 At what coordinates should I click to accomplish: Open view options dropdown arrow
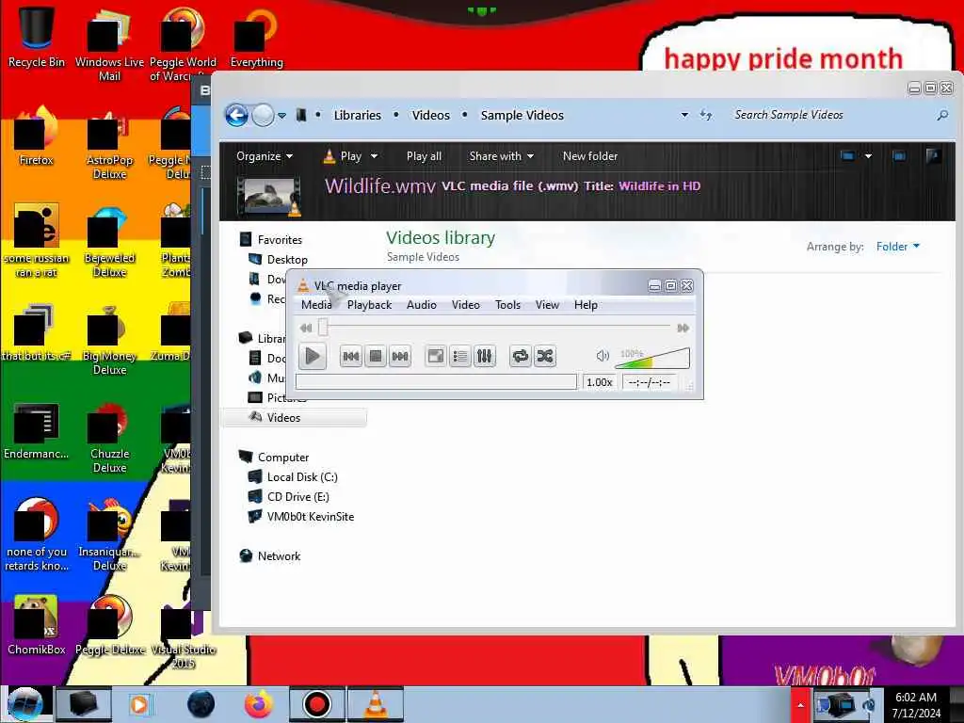click(x=868, y=156)
